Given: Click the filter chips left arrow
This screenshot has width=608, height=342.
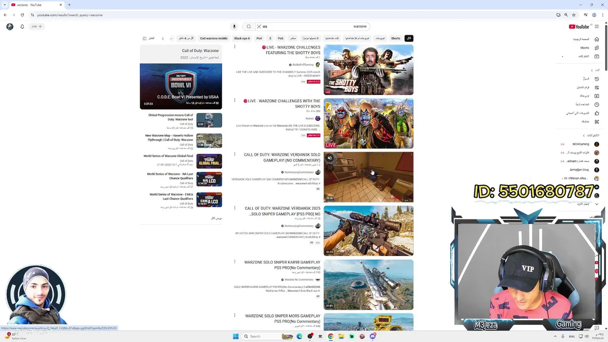Looking at the screenshot, I should [x=162, y=38].
